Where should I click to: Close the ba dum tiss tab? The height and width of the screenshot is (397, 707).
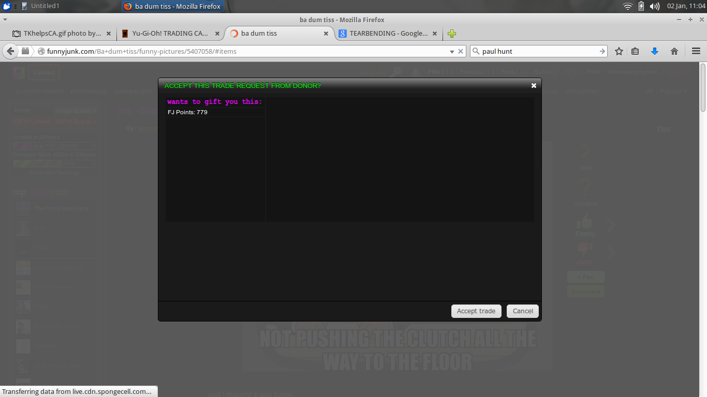click(326, 34)
